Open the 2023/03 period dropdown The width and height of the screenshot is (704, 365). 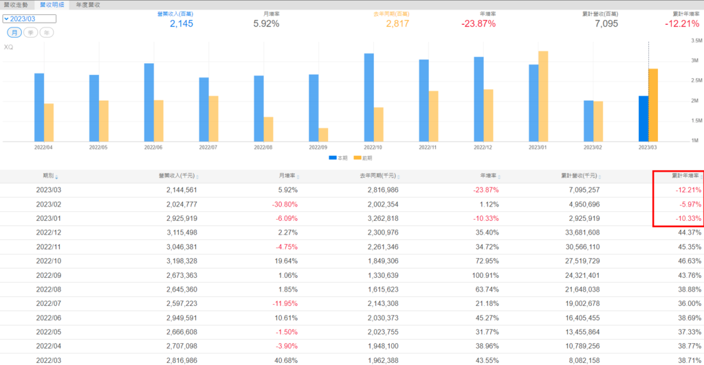29,19
